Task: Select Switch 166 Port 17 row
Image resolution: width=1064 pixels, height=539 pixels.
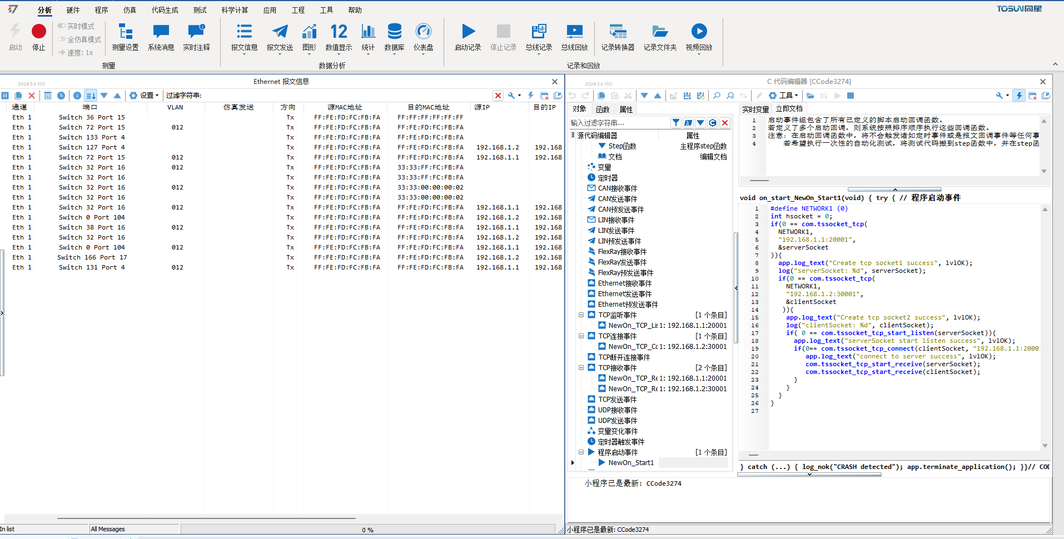Action: (281, 257)
